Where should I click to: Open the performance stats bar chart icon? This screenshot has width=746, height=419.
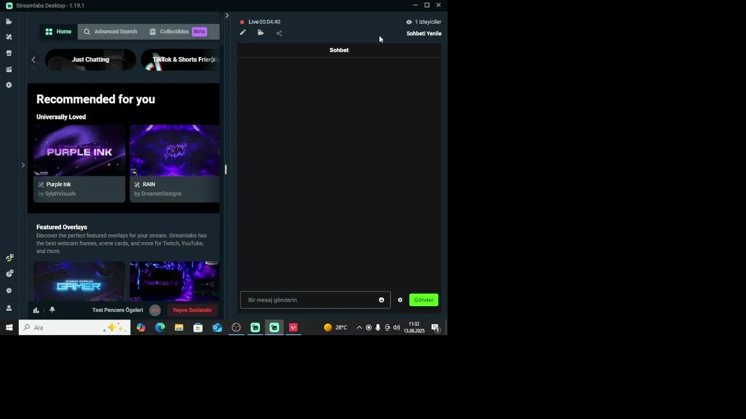(36, 310)
